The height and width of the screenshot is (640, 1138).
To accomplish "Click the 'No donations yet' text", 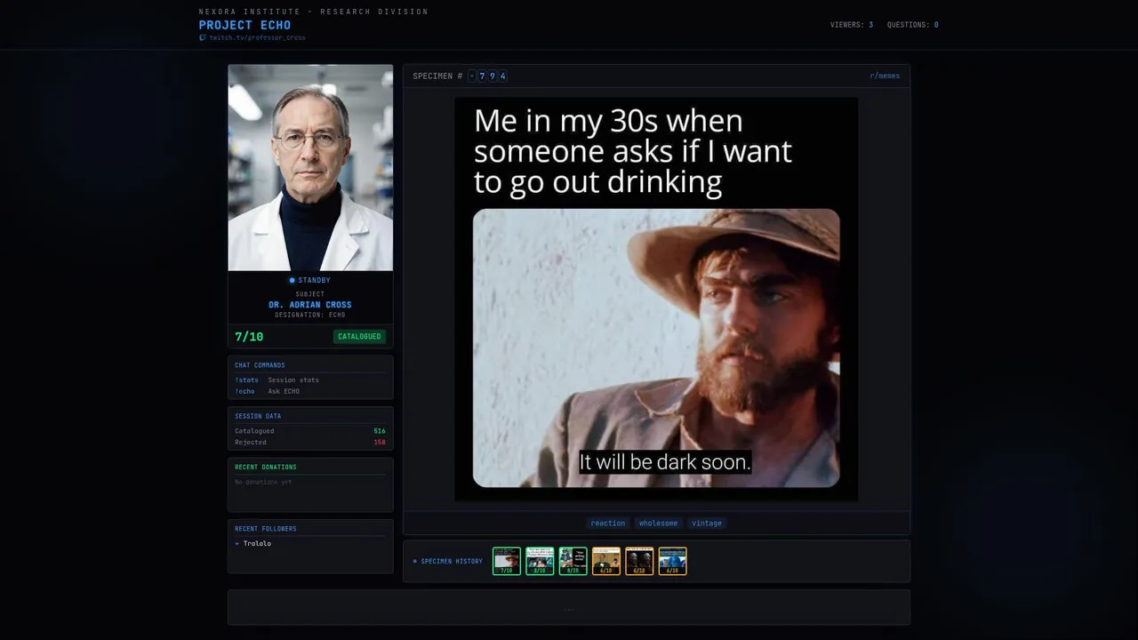I will pos(263,482).
